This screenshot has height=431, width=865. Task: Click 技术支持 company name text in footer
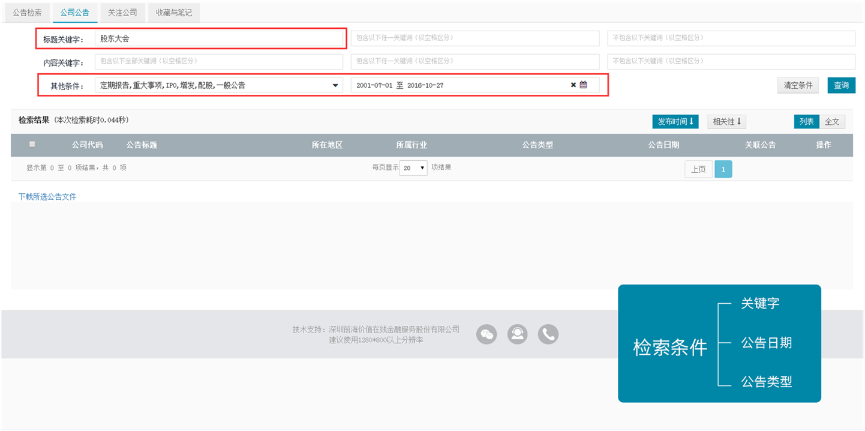376,330
